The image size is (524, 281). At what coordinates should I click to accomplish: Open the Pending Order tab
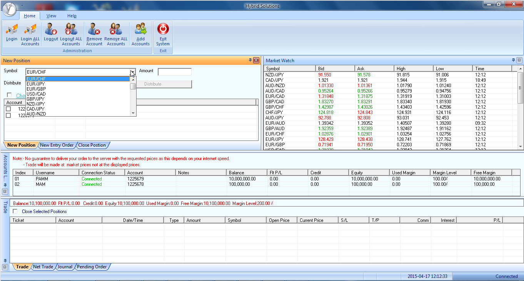tap(92, 267)
